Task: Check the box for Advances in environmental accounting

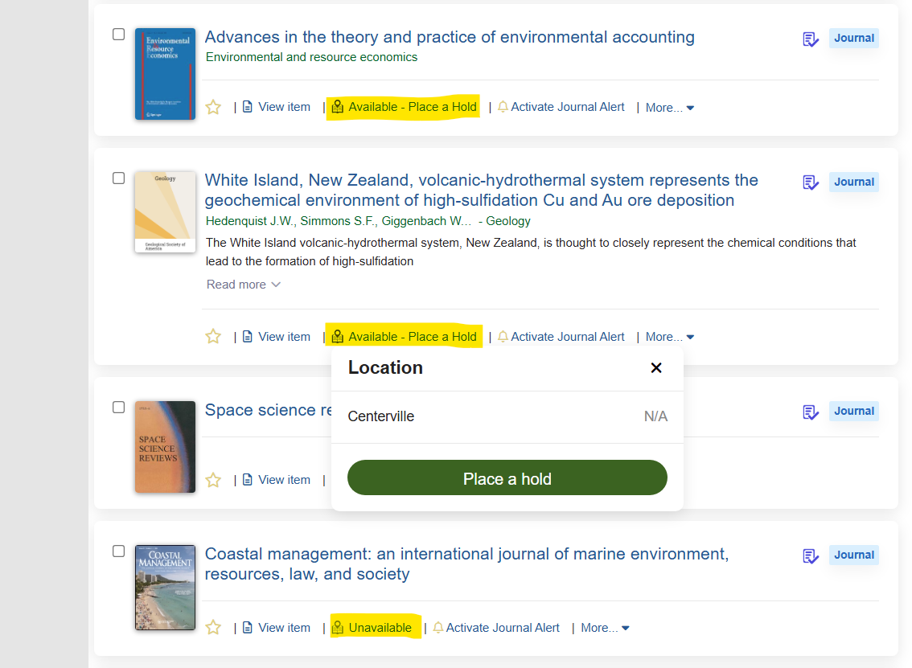Action: point(119,35)
